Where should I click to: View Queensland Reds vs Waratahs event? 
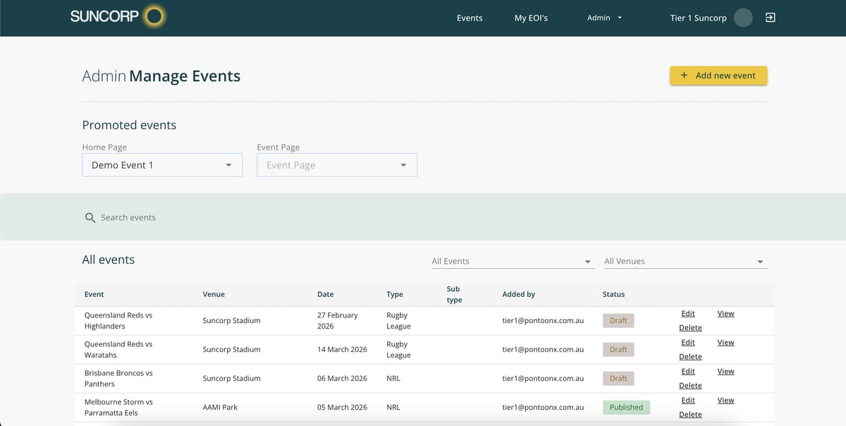pos(725,343)
